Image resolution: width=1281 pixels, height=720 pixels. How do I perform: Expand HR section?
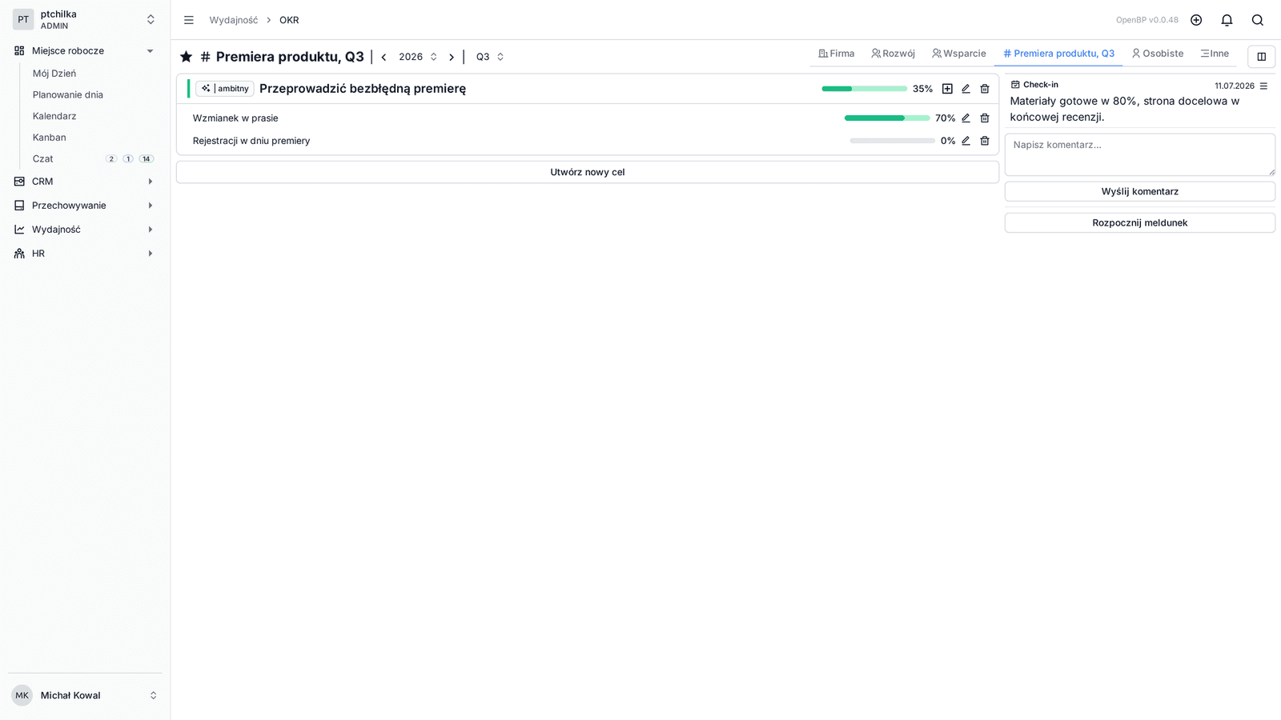84,254
